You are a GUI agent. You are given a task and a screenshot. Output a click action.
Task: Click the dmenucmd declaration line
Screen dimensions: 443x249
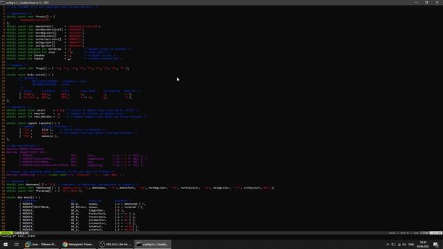click(x=141, y=187)
